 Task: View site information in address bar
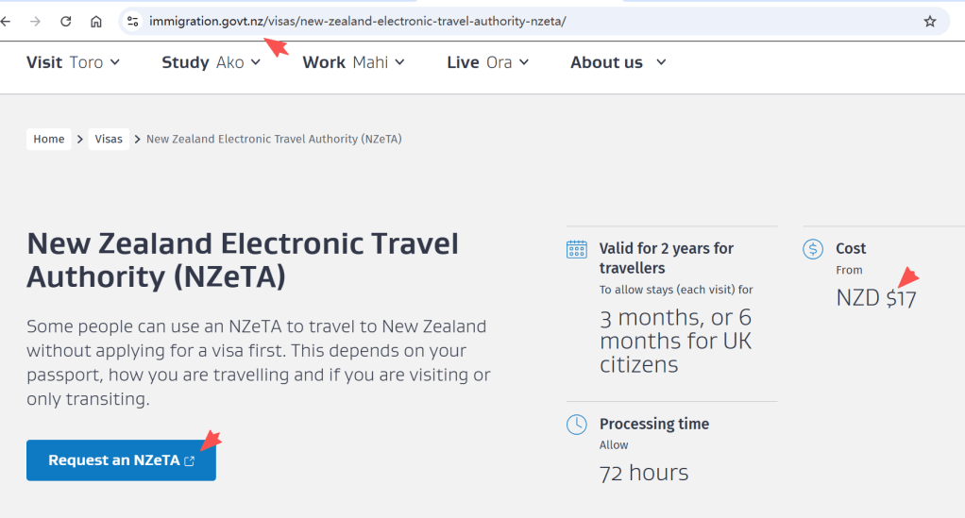tap(133, 21)
